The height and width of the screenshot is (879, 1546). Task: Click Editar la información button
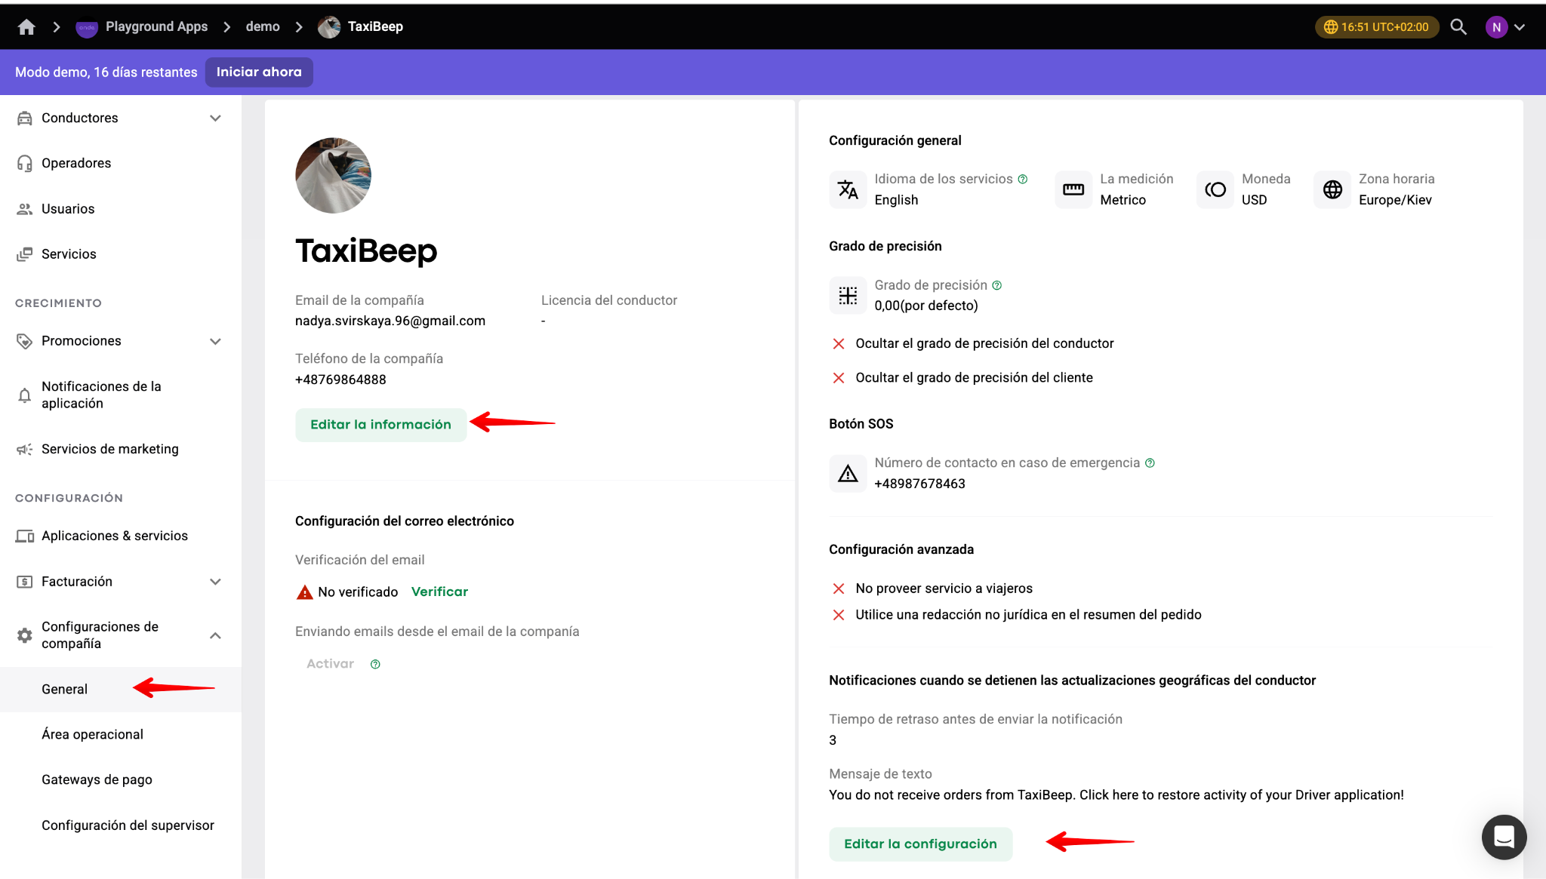pyautogui.click(x=380, y=424)
